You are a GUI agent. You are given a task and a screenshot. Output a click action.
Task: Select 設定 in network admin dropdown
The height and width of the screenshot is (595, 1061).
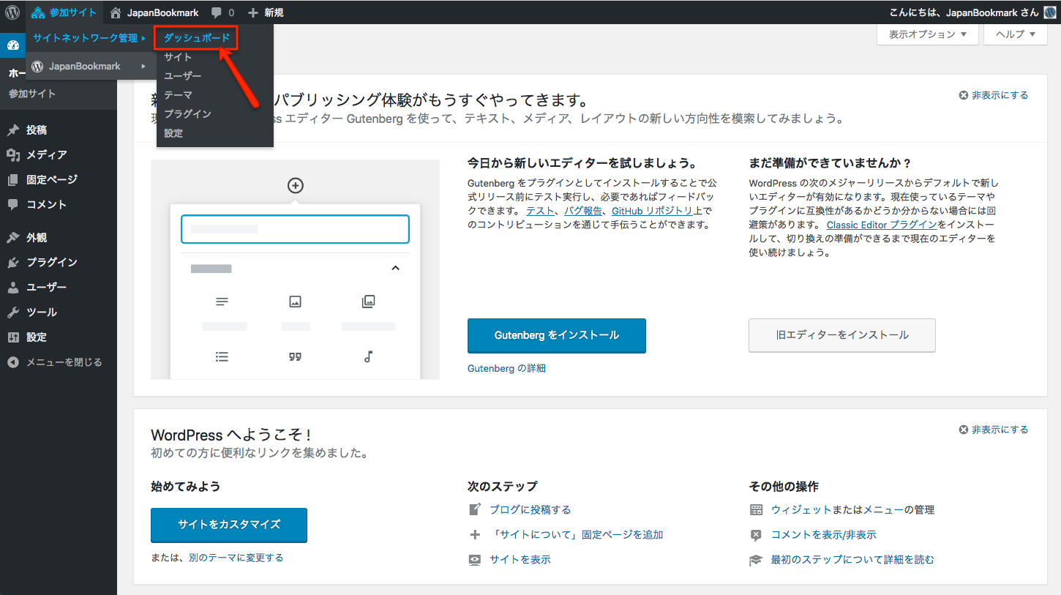pyautogui.click(x=173, y=133)
